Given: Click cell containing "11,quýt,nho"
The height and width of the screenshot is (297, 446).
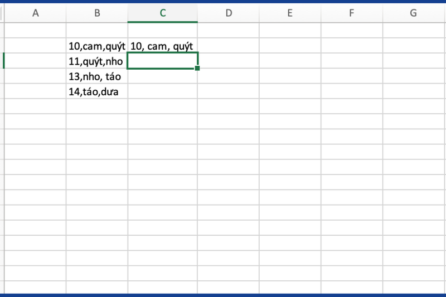Looking at the screenshot, I should (97, 61).
